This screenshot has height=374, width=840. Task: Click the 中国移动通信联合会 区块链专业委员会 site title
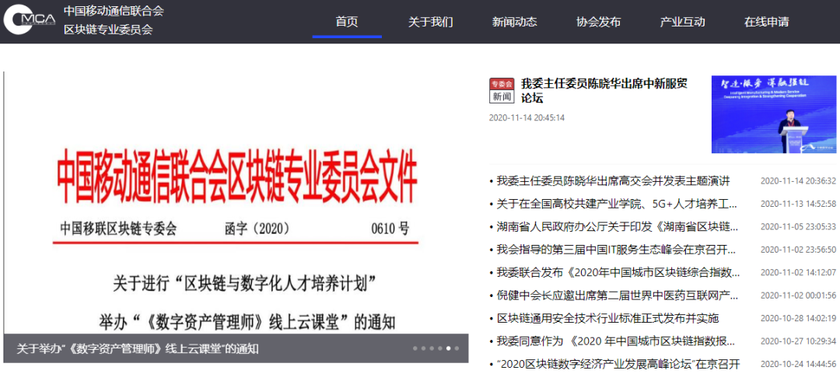click(114, 20)
